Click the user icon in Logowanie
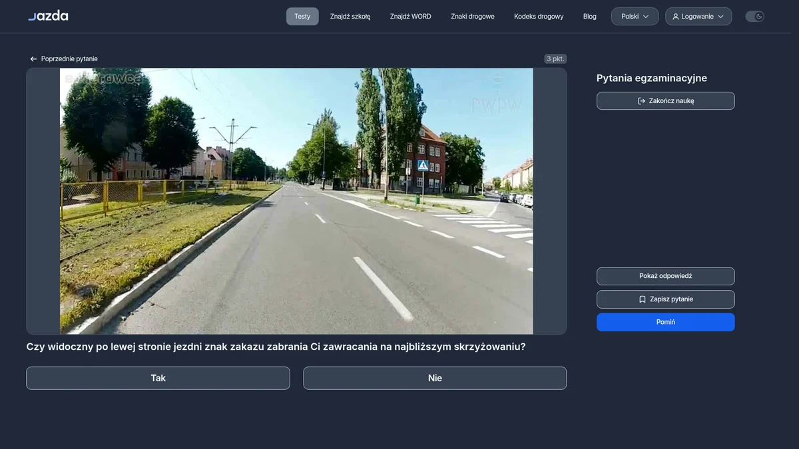The width and height of the screenshot is (799, 449). point(676,17)
